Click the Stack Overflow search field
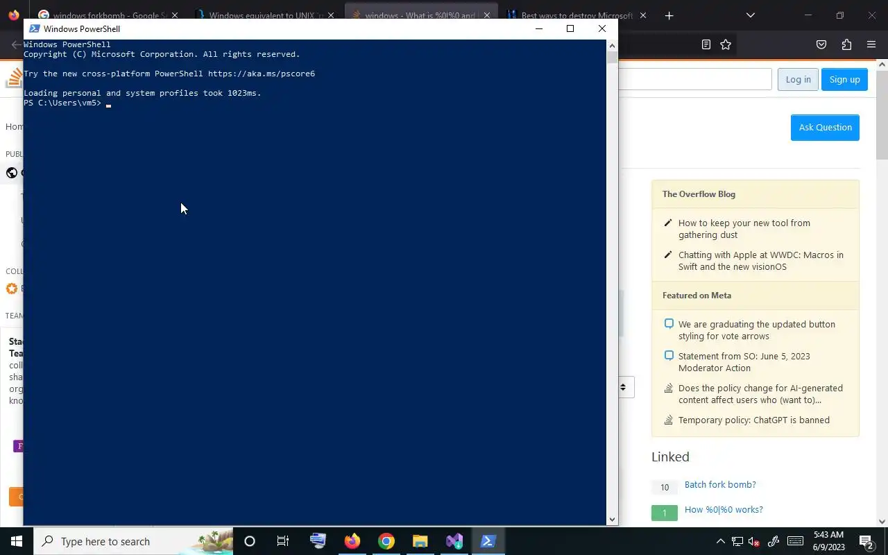This screenshot has height=555, width=888. [x=694, y=79]
